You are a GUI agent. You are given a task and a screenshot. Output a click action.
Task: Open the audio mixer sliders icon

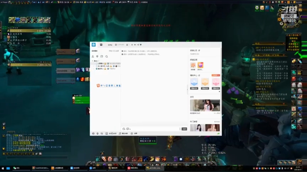tap(102, 133)
